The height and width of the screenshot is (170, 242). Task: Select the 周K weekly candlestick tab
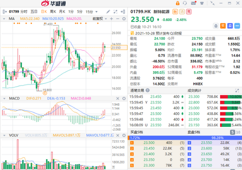coord(53,11)
